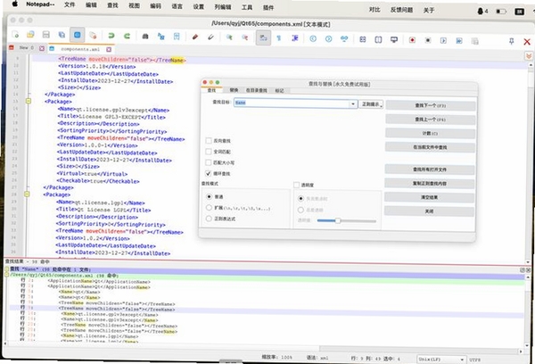This screenshot has height=364, width=535.
Task: Collapse the Package fold marker at line 28
Action: 27,194
